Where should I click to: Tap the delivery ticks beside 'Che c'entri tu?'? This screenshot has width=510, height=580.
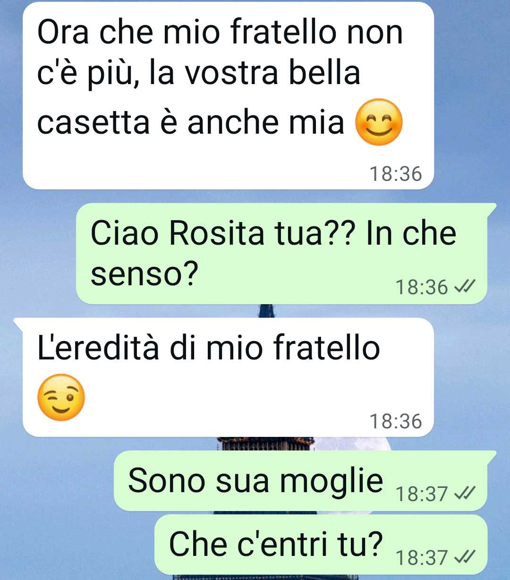click(464, 557)
